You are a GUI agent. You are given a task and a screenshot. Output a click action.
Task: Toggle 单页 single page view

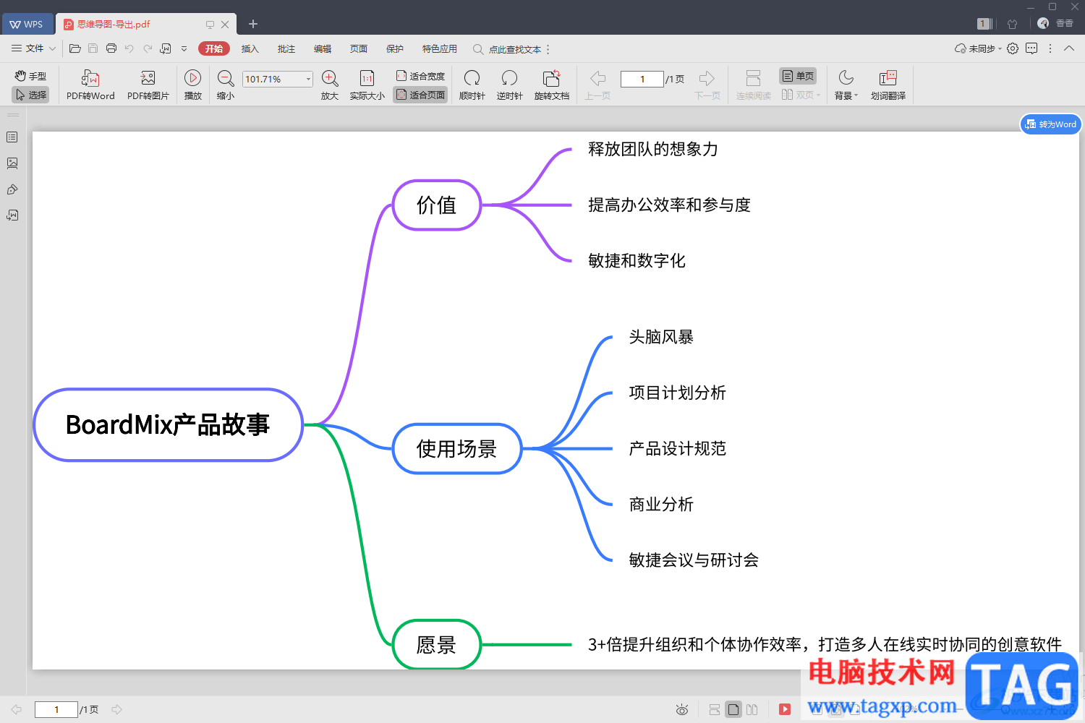coord(798,76)
